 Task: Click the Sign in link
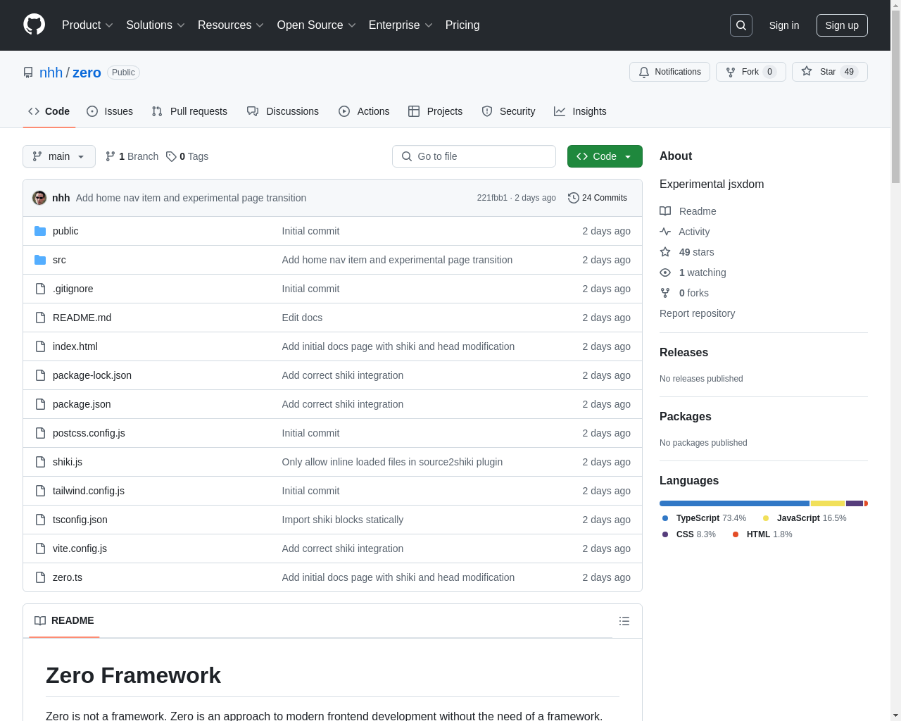[784, 25]
